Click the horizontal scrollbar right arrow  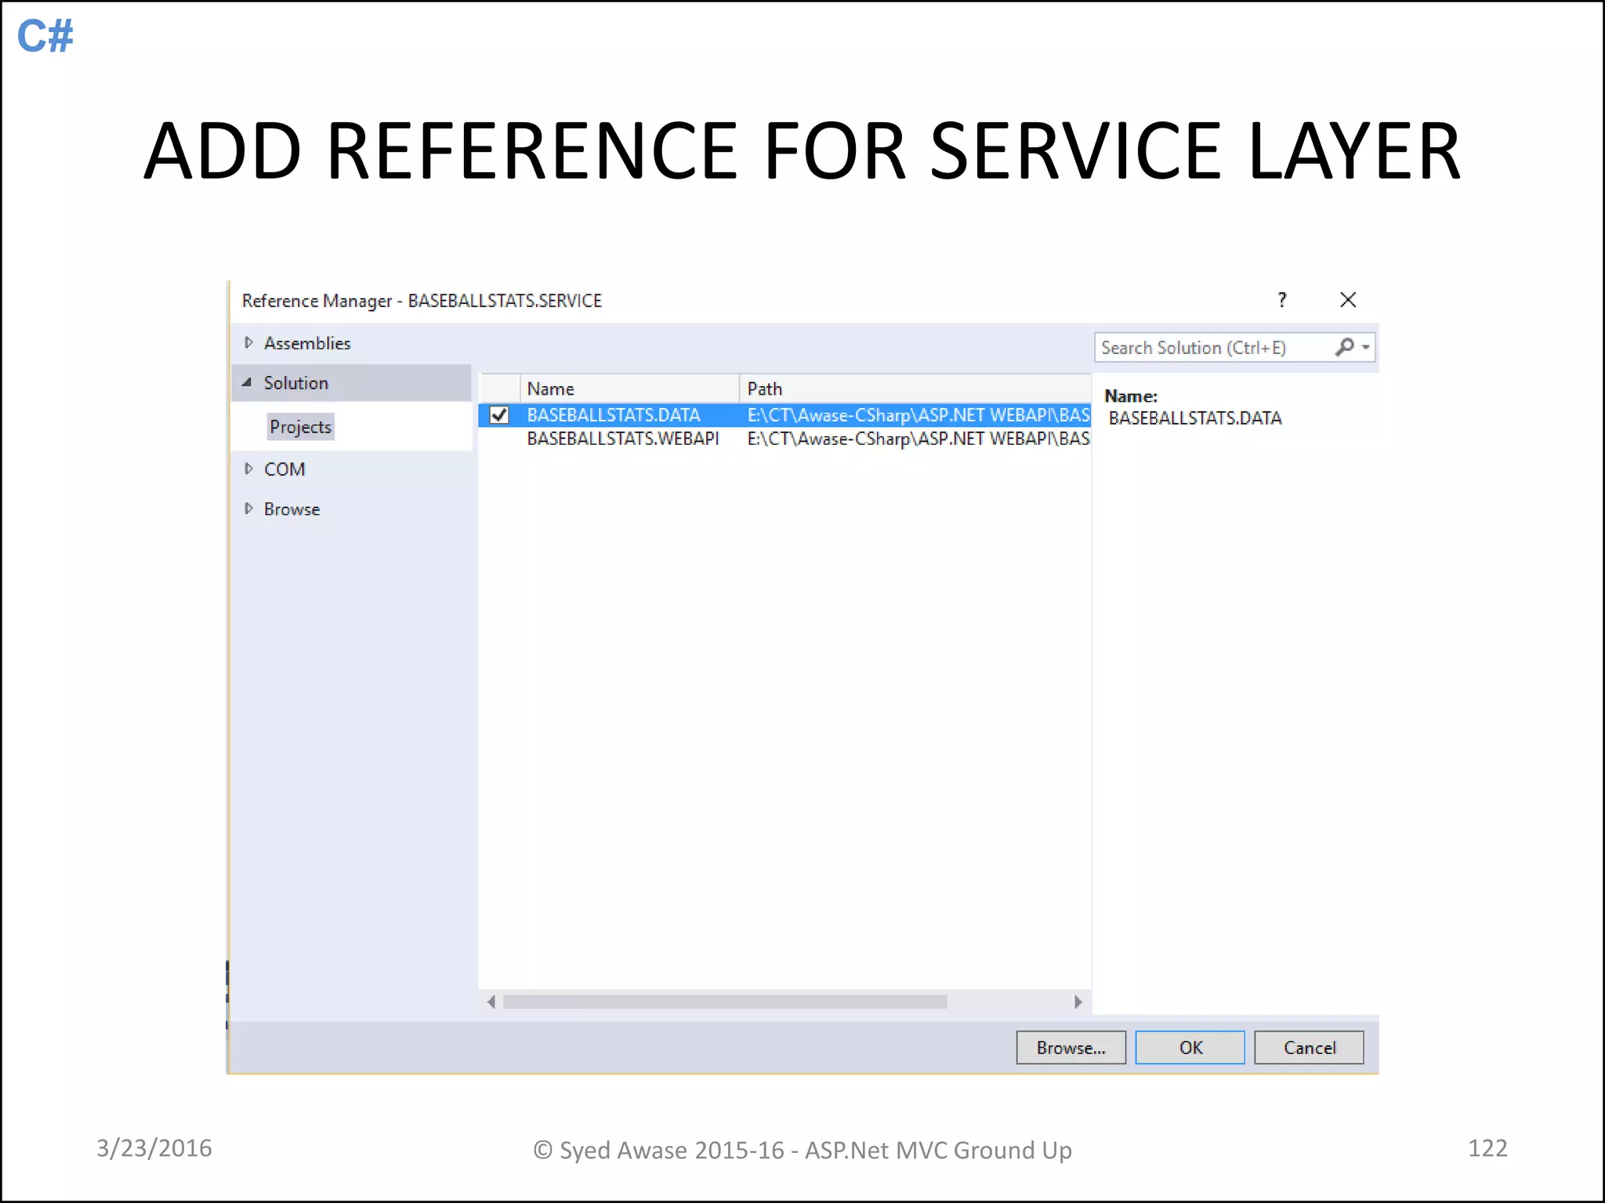click(x=1078, y=1002)
